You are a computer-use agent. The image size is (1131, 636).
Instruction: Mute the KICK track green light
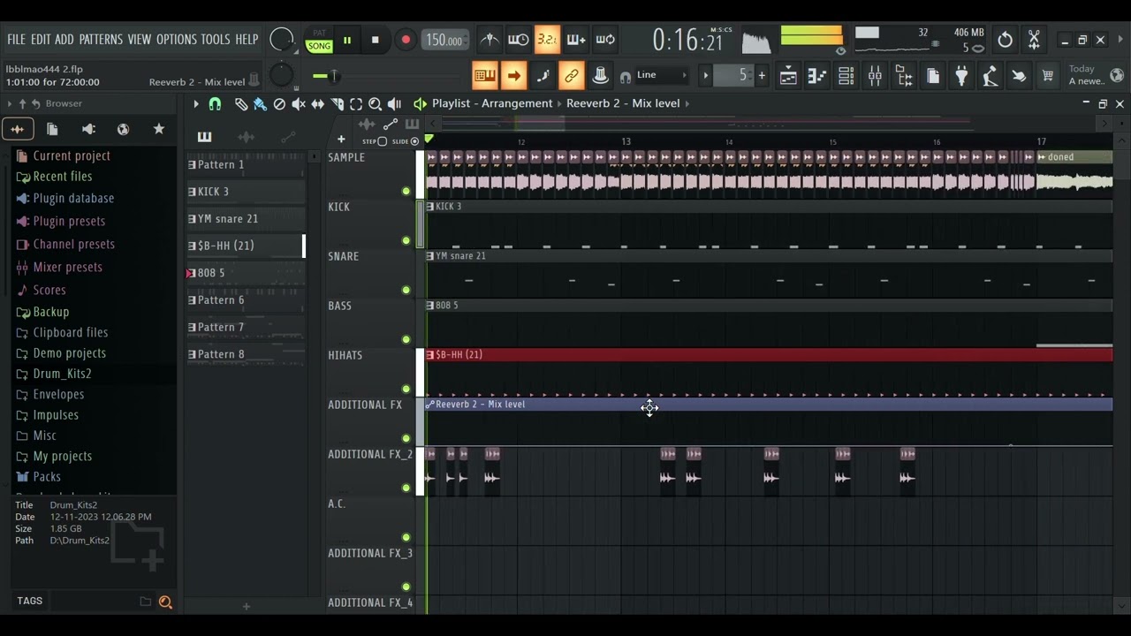coord(406,240)
